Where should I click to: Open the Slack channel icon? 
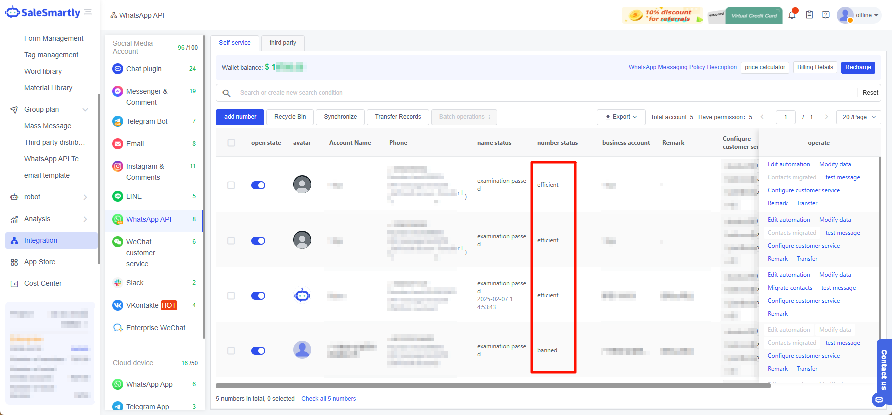click(x=118, y=283)
